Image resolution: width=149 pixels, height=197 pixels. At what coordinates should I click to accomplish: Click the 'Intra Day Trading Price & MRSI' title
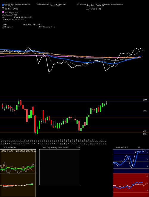[61, 147]
